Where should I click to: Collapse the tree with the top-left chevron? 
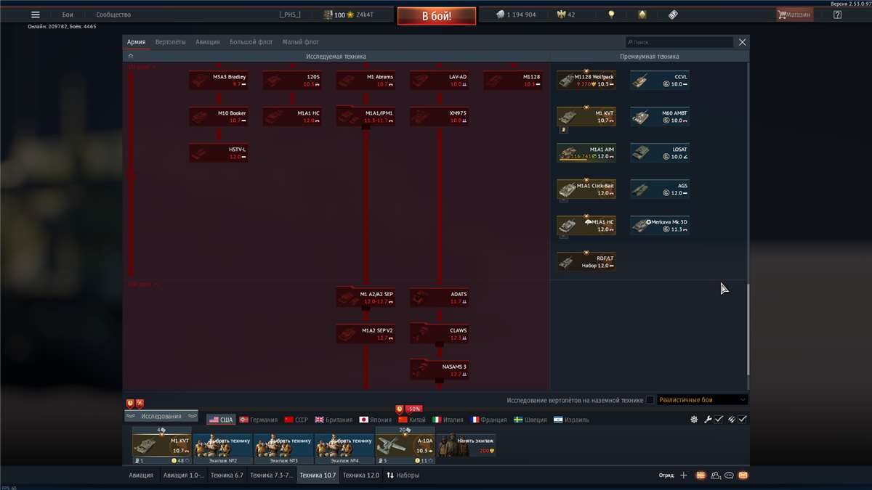[x=131, y=56]
